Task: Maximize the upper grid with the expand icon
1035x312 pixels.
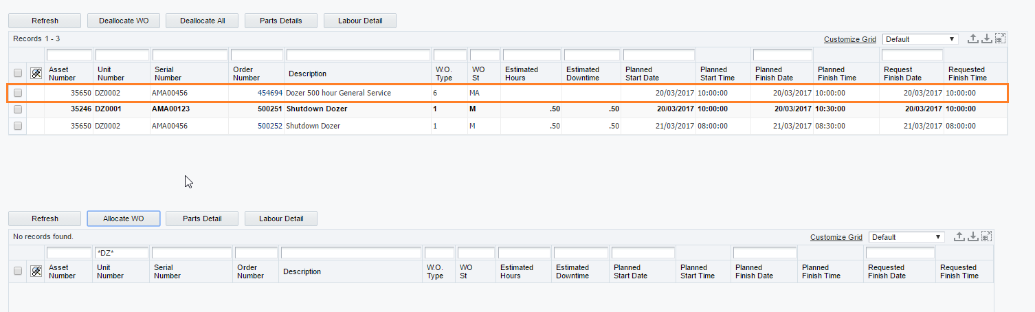Action: click(1000, 39)
